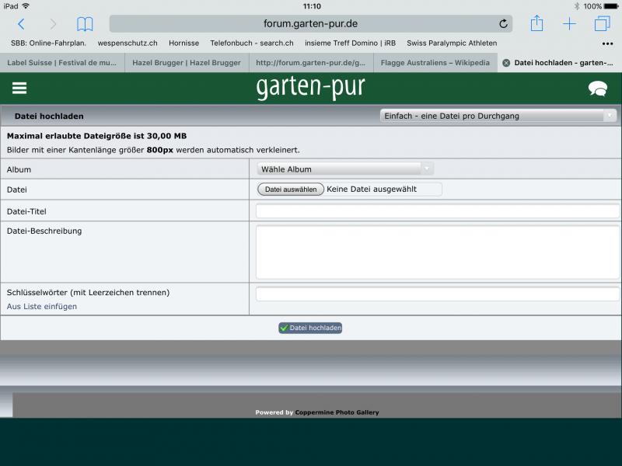The height and width of the screenshot is (466, 622).
Task: Follow the Aus Liste einfügen link
Action: (42, 307)
